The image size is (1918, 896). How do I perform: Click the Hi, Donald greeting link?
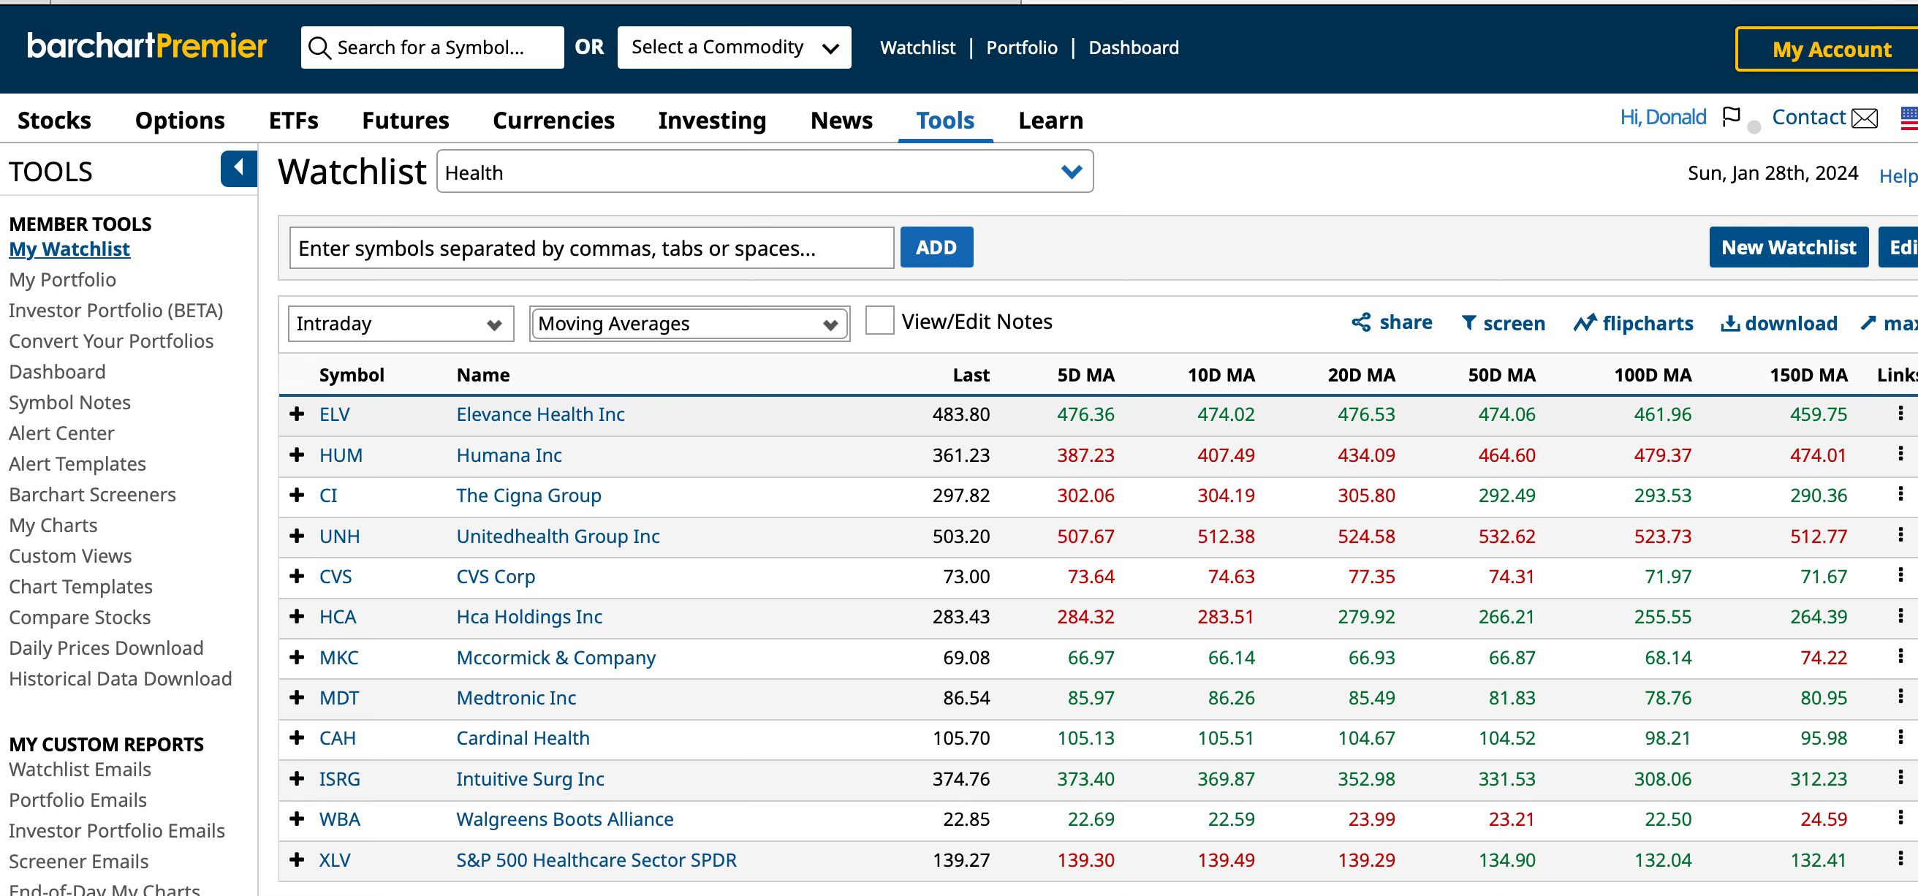pos(1663,117)
